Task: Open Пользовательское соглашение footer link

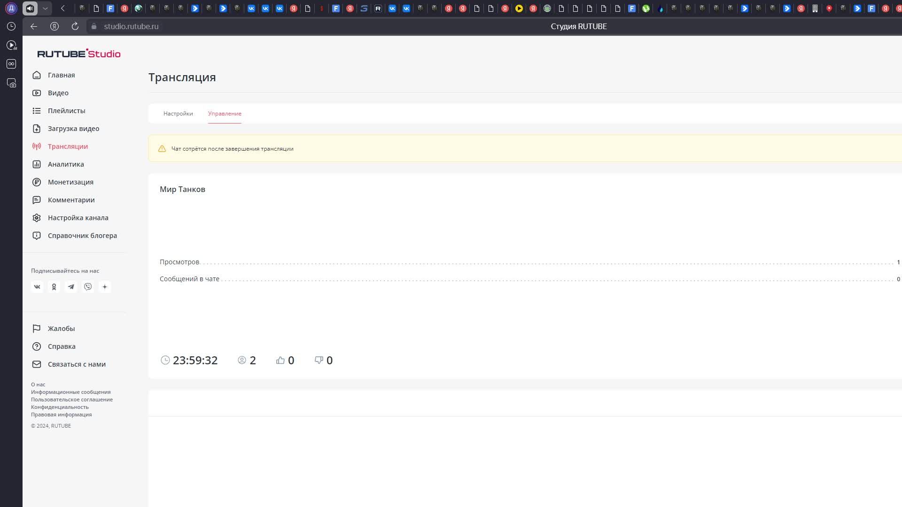Action: pyautogui.click(x=72, y=399)
